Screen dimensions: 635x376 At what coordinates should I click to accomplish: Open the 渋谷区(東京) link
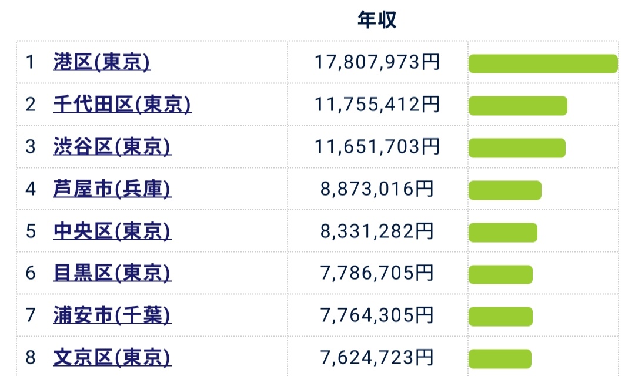[112, 146]
